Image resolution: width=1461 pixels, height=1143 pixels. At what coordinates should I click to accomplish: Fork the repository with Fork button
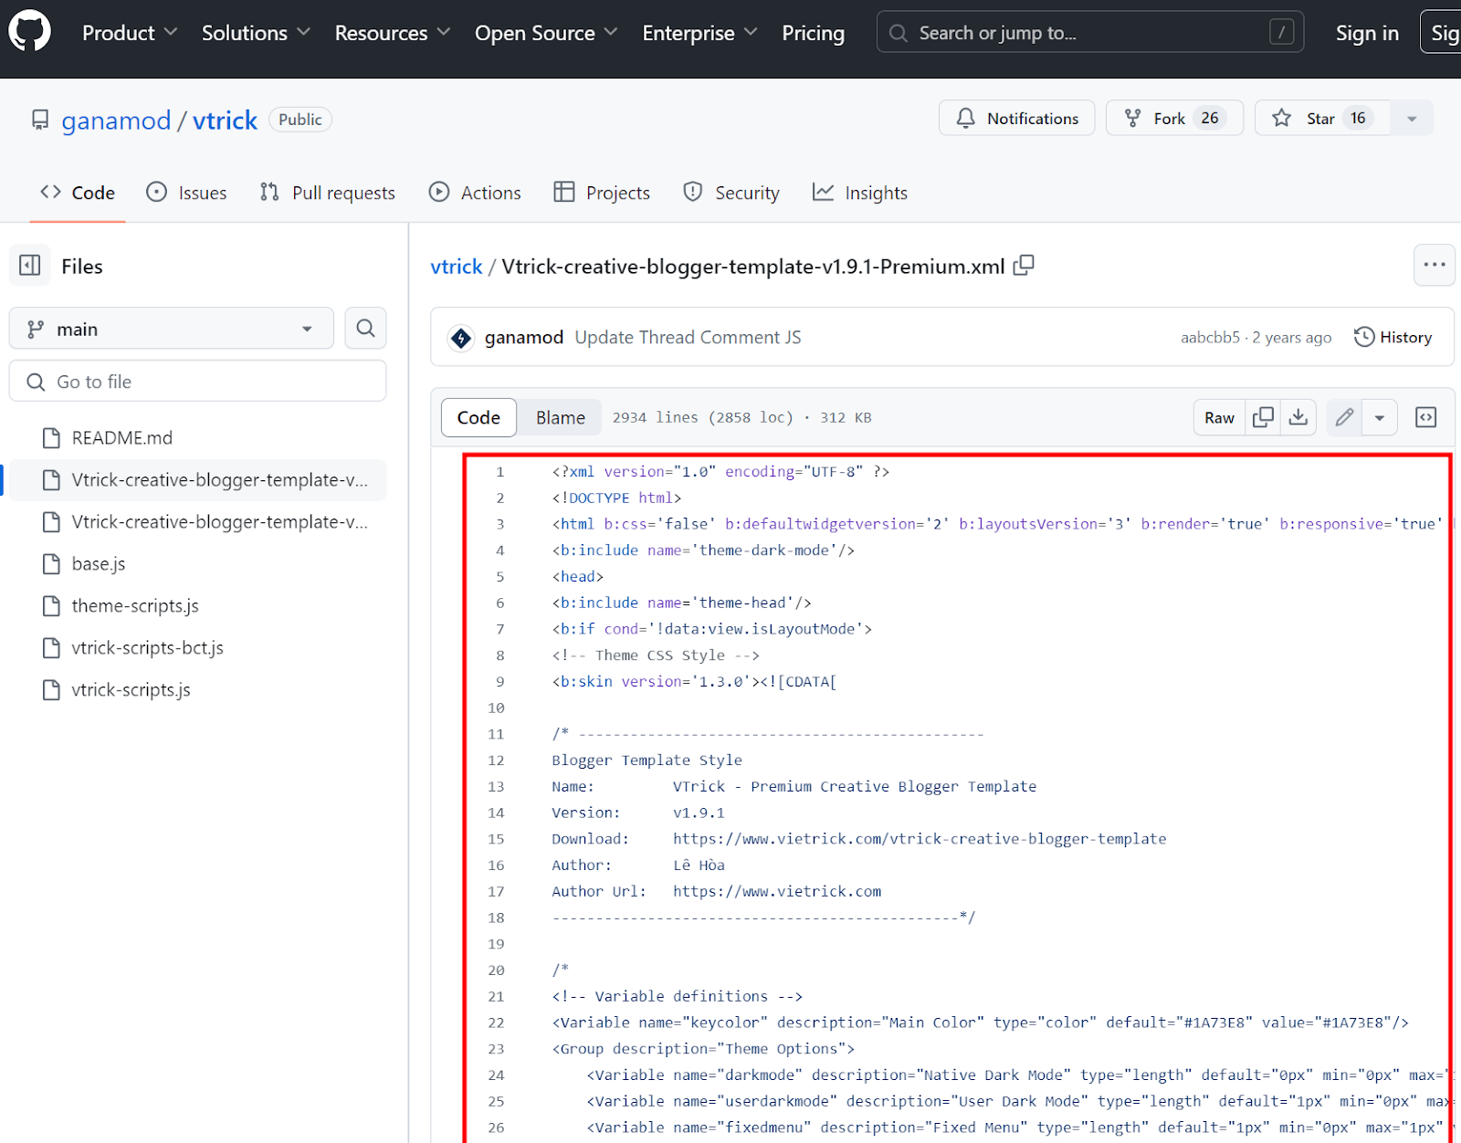click(1174, 118)
